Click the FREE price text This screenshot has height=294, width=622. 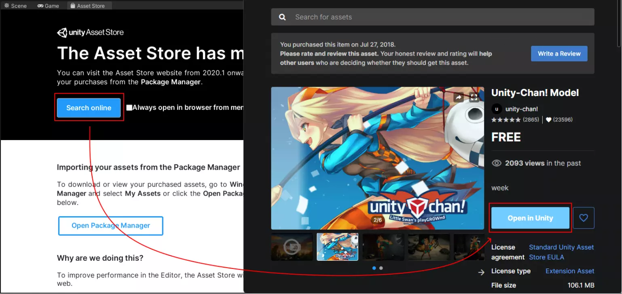tap(506, 137)
